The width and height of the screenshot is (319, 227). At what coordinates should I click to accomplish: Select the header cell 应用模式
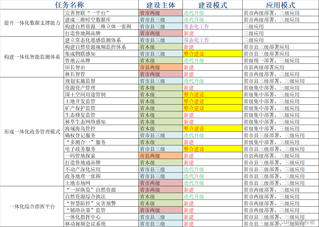tap(281, 5)
